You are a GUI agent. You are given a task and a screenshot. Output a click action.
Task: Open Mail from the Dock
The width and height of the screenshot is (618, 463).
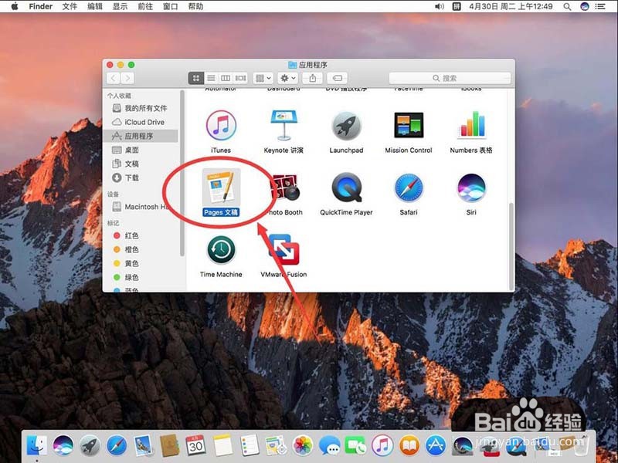click(x=143, y=446)
